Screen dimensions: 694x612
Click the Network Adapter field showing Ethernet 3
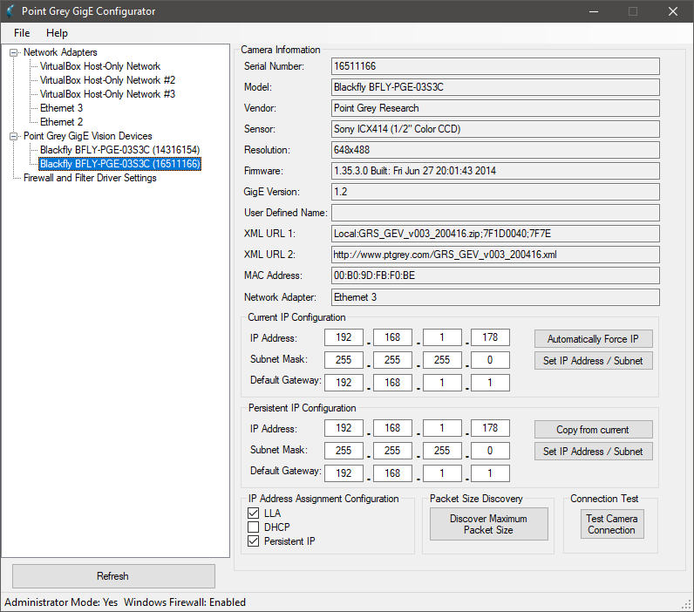[x=495, y=297]
